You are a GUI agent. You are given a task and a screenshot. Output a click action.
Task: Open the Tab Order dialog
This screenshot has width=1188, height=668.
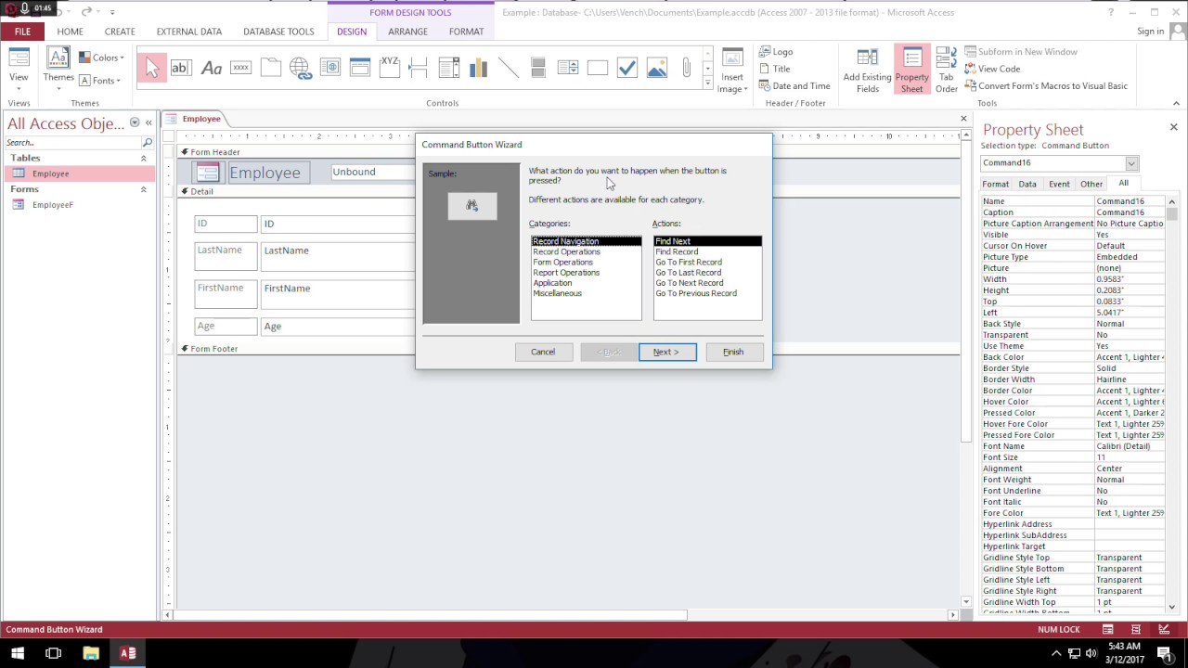point(946,71)
